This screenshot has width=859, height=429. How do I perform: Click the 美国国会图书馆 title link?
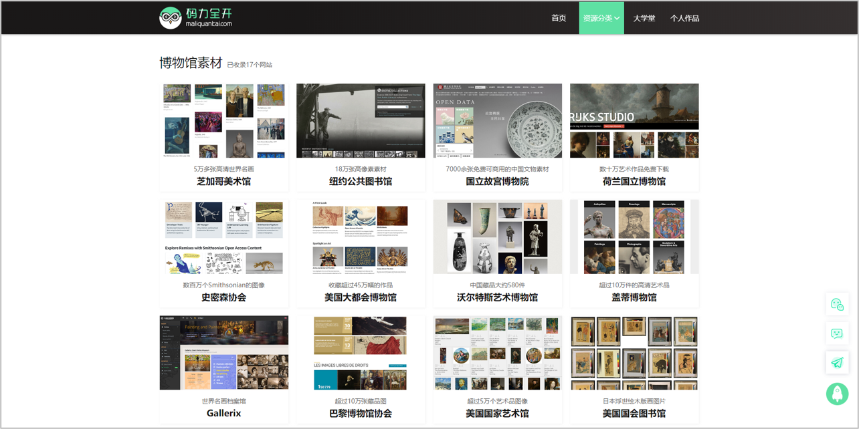click(634, 413)
